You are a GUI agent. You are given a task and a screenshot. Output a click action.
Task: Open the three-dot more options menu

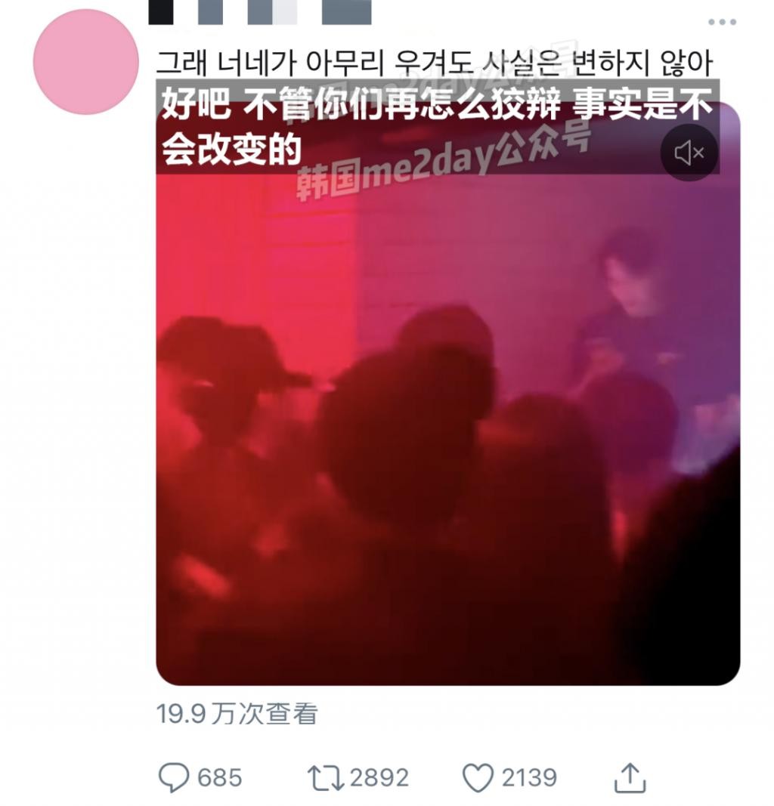(x=722, y=22)
